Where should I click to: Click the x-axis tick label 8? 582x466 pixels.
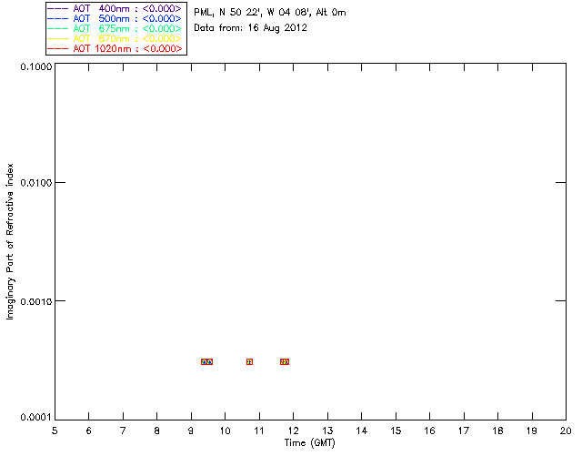pos(157,431)
